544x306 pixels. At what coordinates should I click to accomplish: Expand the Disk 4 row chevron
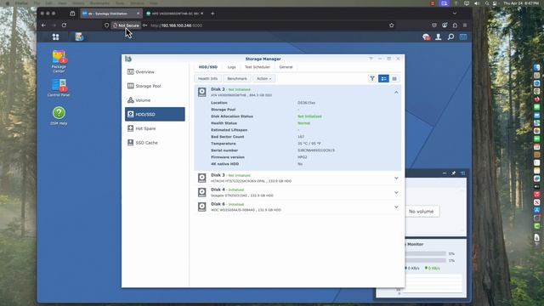click(x=396, y=193)
